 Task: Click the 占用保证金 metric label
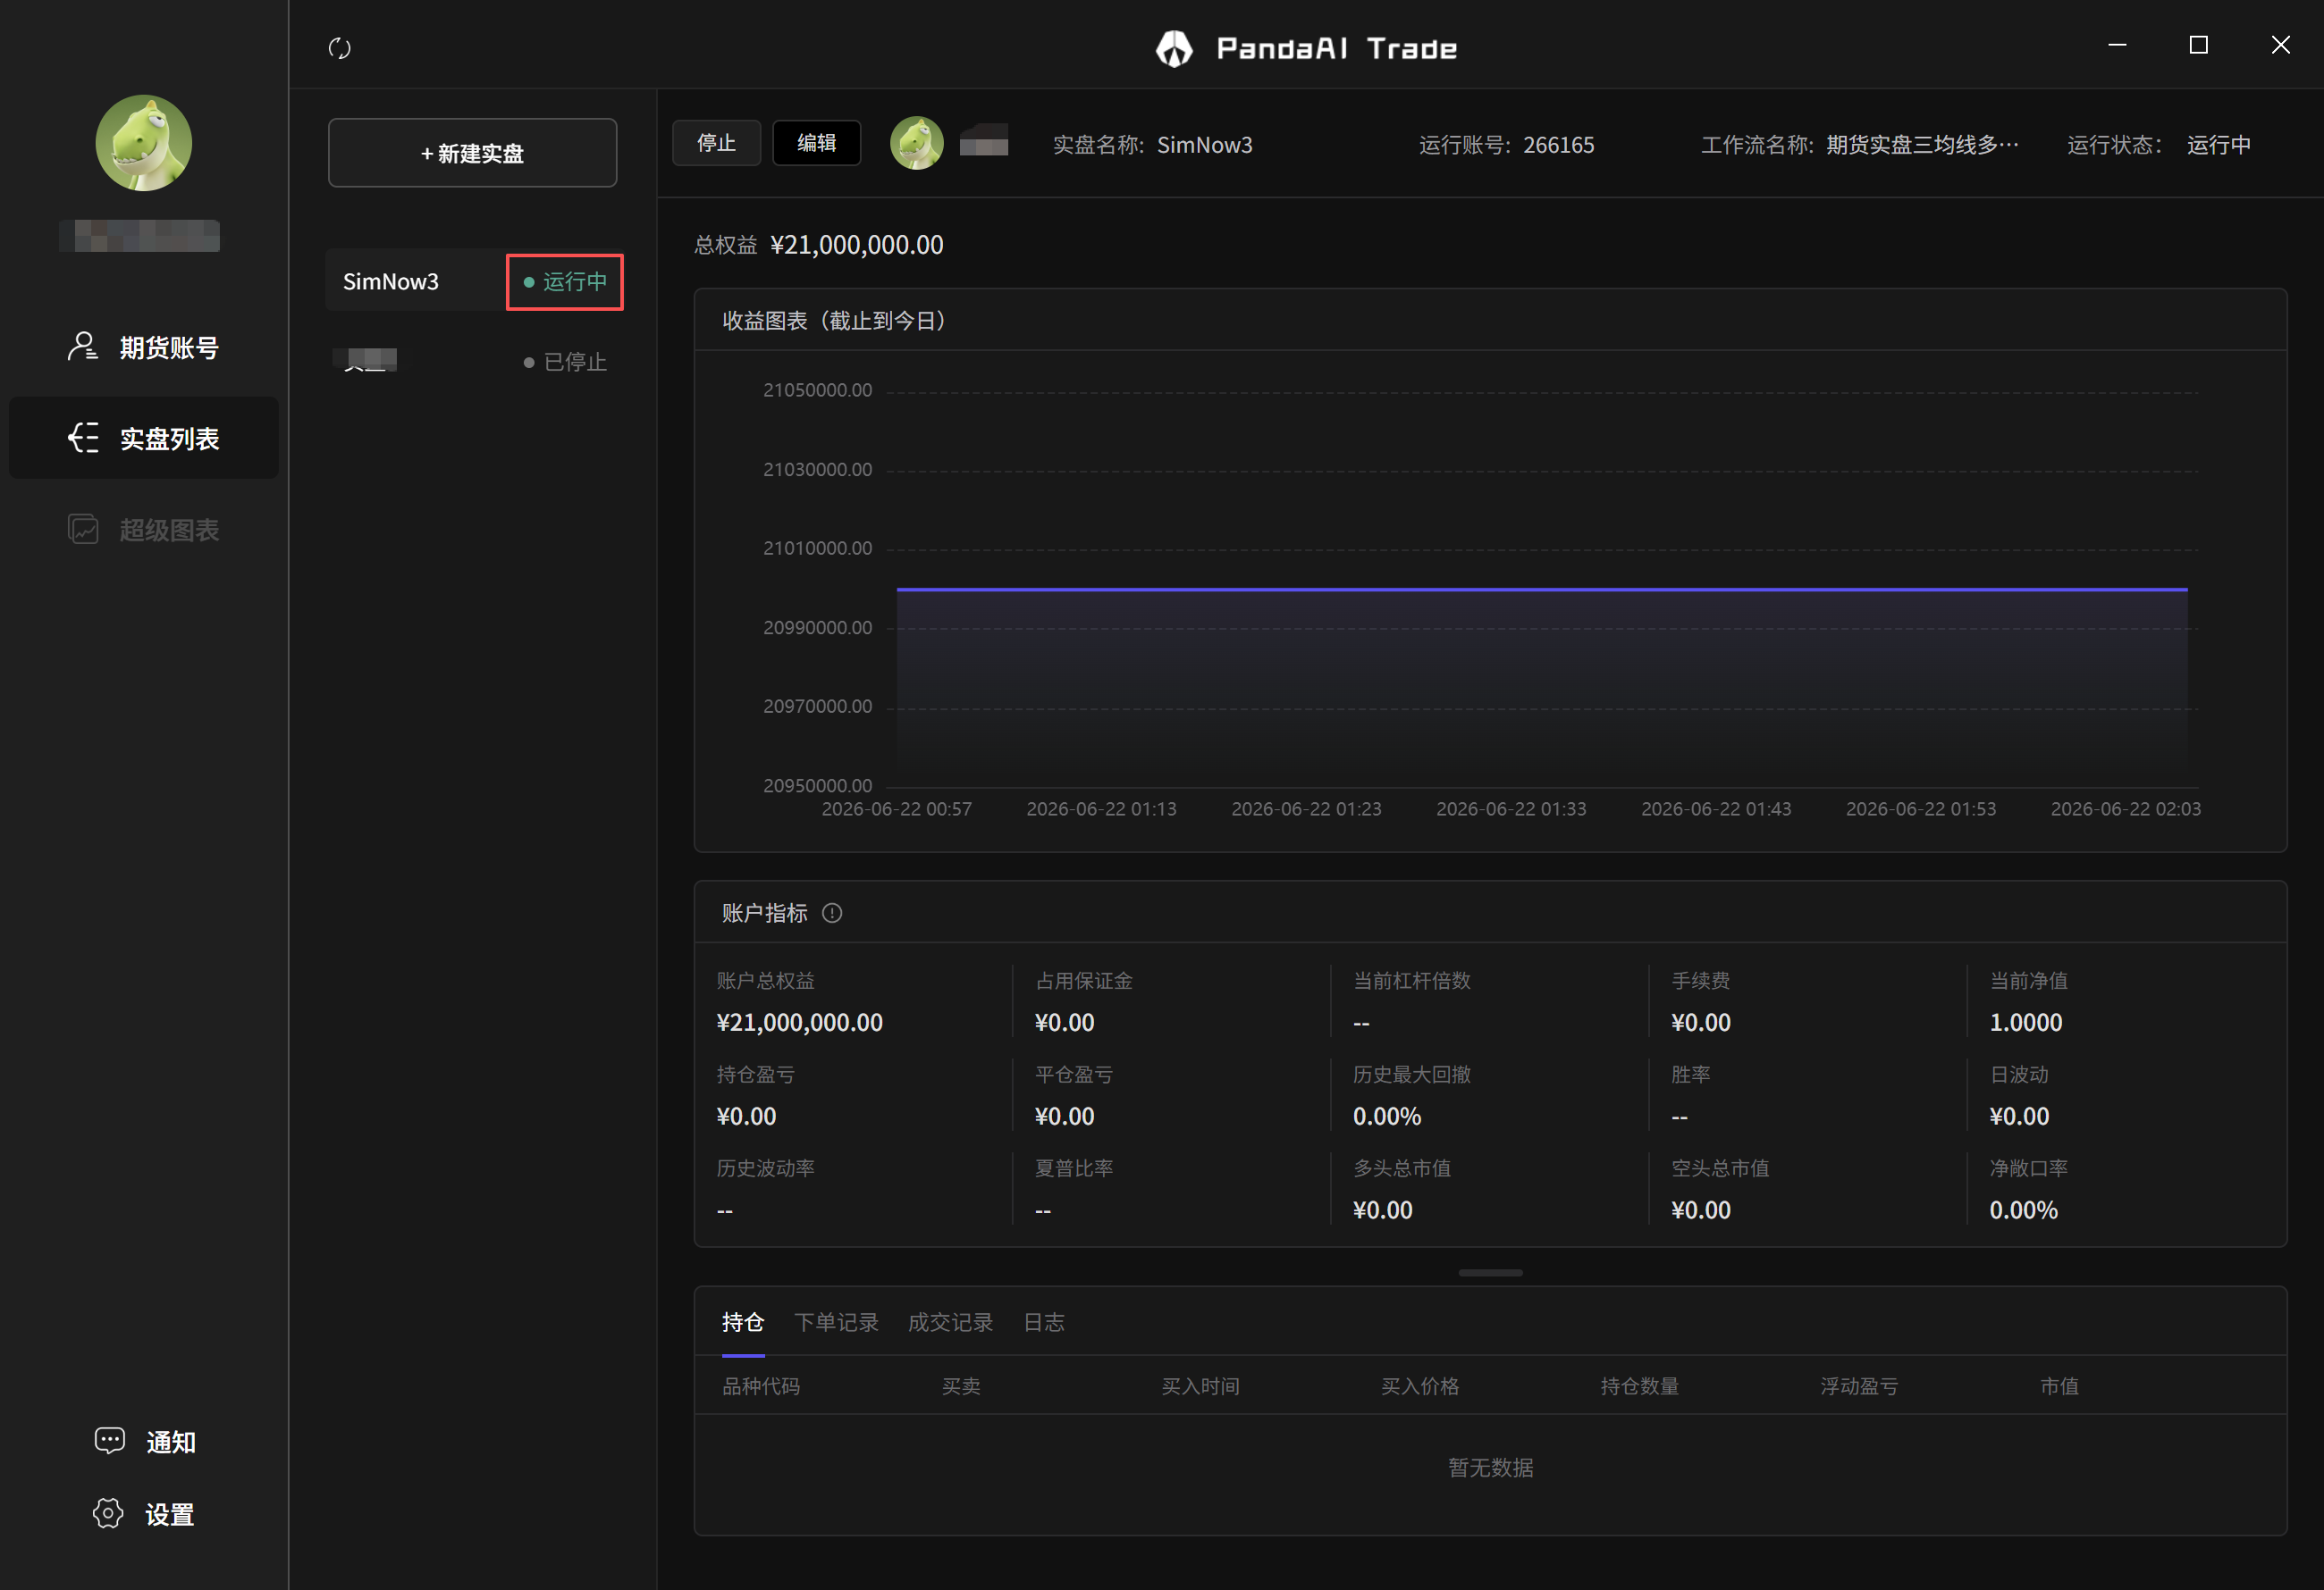[x=1084, y=981]
